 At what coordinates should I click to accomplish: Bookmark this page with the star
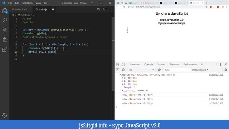(x=206, y=7)
